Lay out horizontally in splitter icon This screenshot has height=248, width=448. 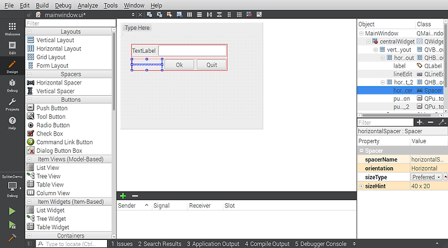coord(210,14)
